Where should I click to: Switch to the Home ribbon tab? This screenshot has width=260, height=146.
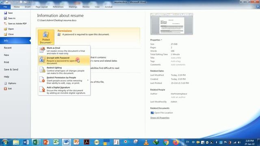(x=17, y=7)
